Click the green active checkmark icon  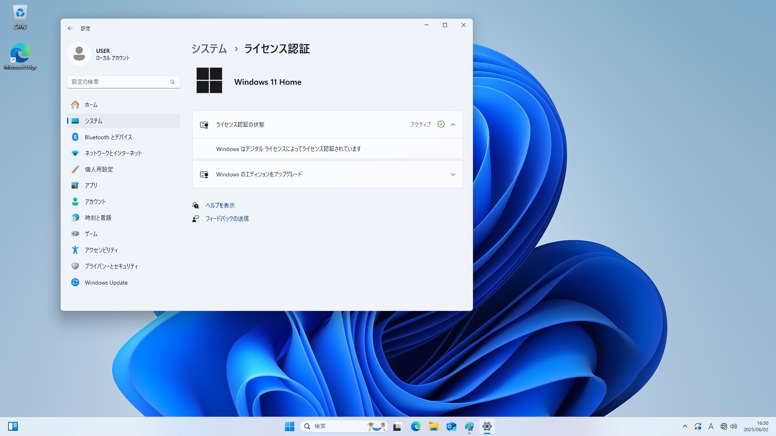(441, 124)
